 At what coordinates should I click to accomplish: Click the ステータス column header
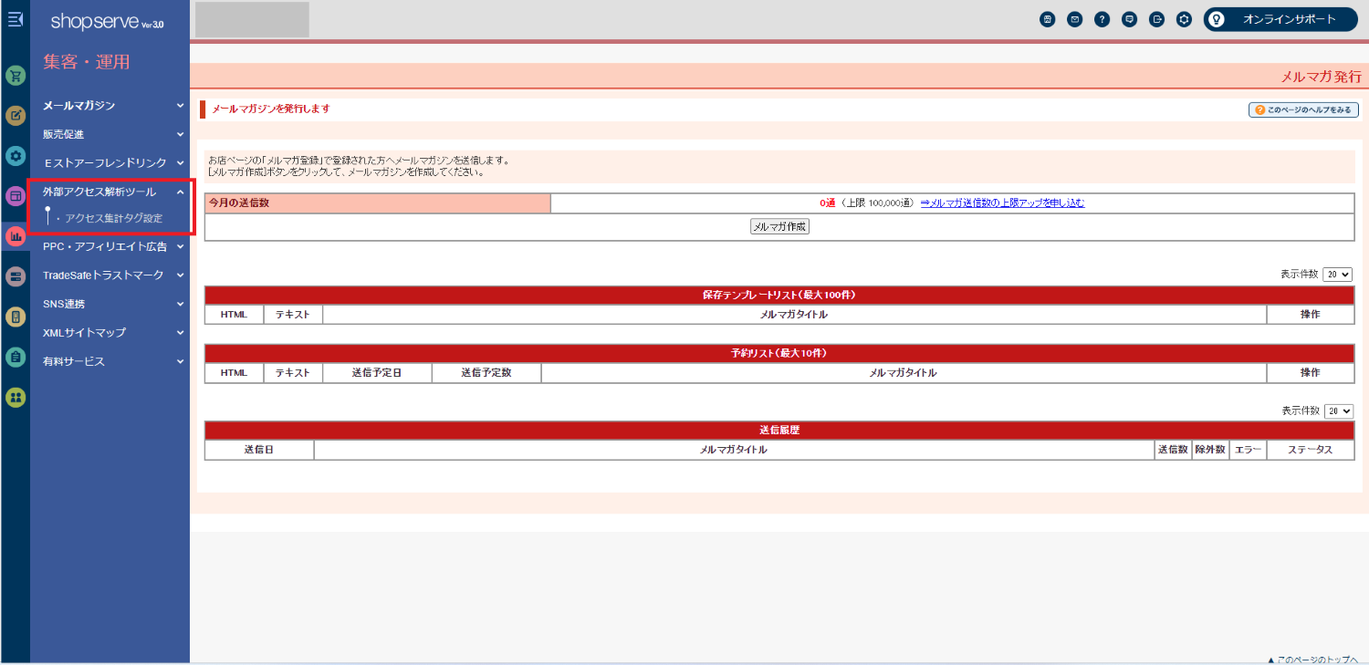1311,450
